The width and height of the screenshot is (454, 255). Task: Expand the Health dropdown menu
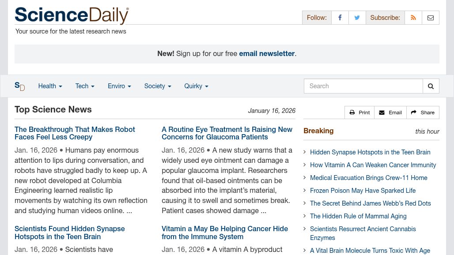[50, 86]
